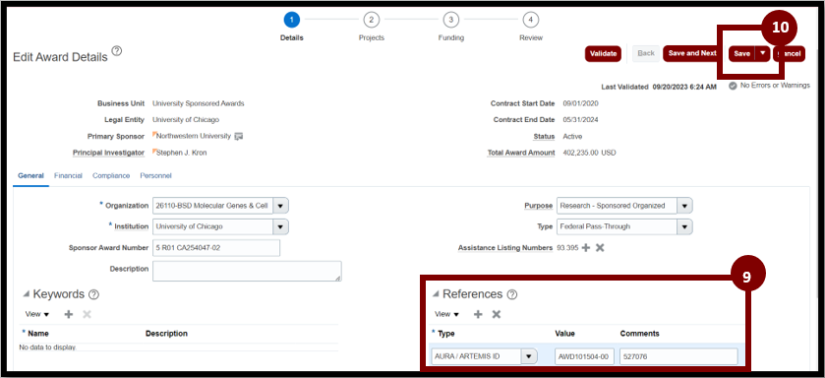825x378 pixels.
Task: Click the 402,235.00 USD amount
Action: click(589, 153)
